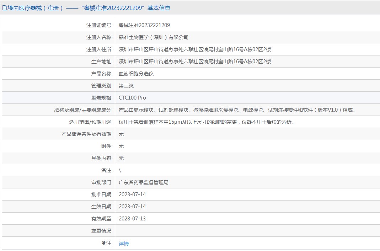Select 无 in the 附件 row
The image size is (380, 251).
(x=121, y=146)
